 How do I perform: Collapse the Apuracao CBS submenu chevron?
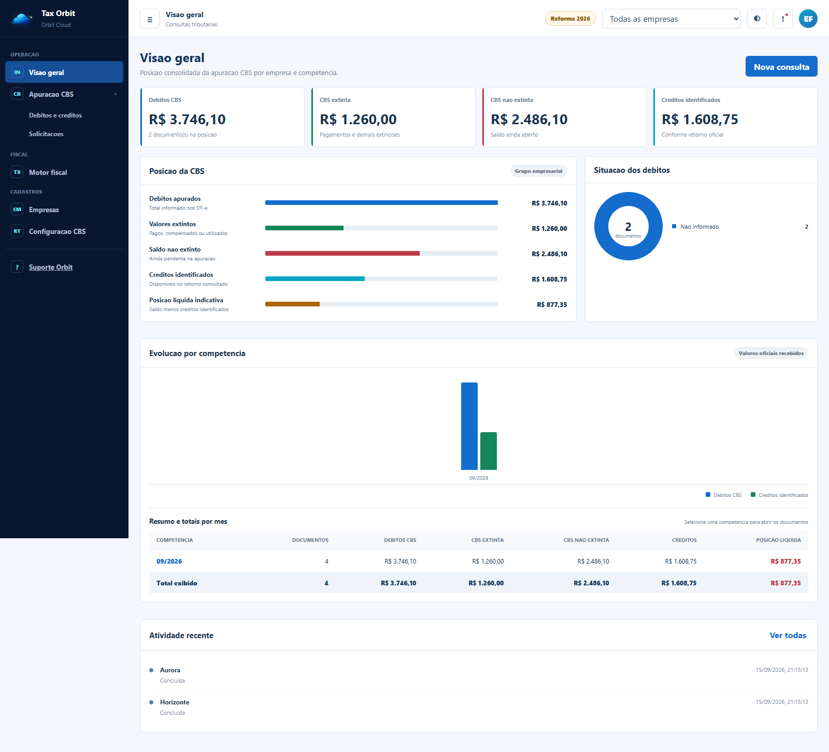(x=116, y=94)
